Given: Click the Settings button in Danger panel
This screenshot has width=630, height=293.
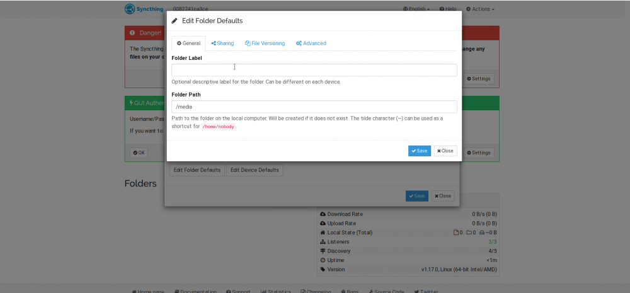Looking at the screenshot, I should (479, 79).
